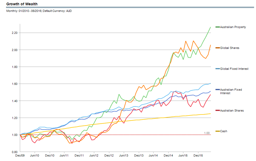Click the 2.00 y-axis label
Image resolution: width=256 pixels, height=161 pixels.
click(x=15, y=50)
